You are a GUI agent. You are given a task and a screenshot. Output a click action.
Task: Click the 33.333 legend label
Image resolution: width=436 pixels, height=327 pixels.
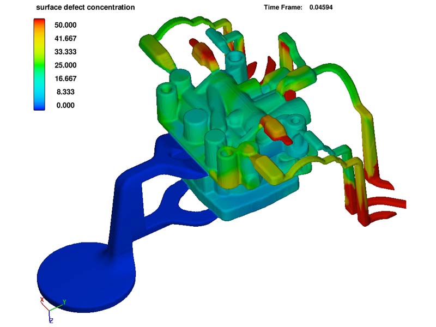pos(65,52)
